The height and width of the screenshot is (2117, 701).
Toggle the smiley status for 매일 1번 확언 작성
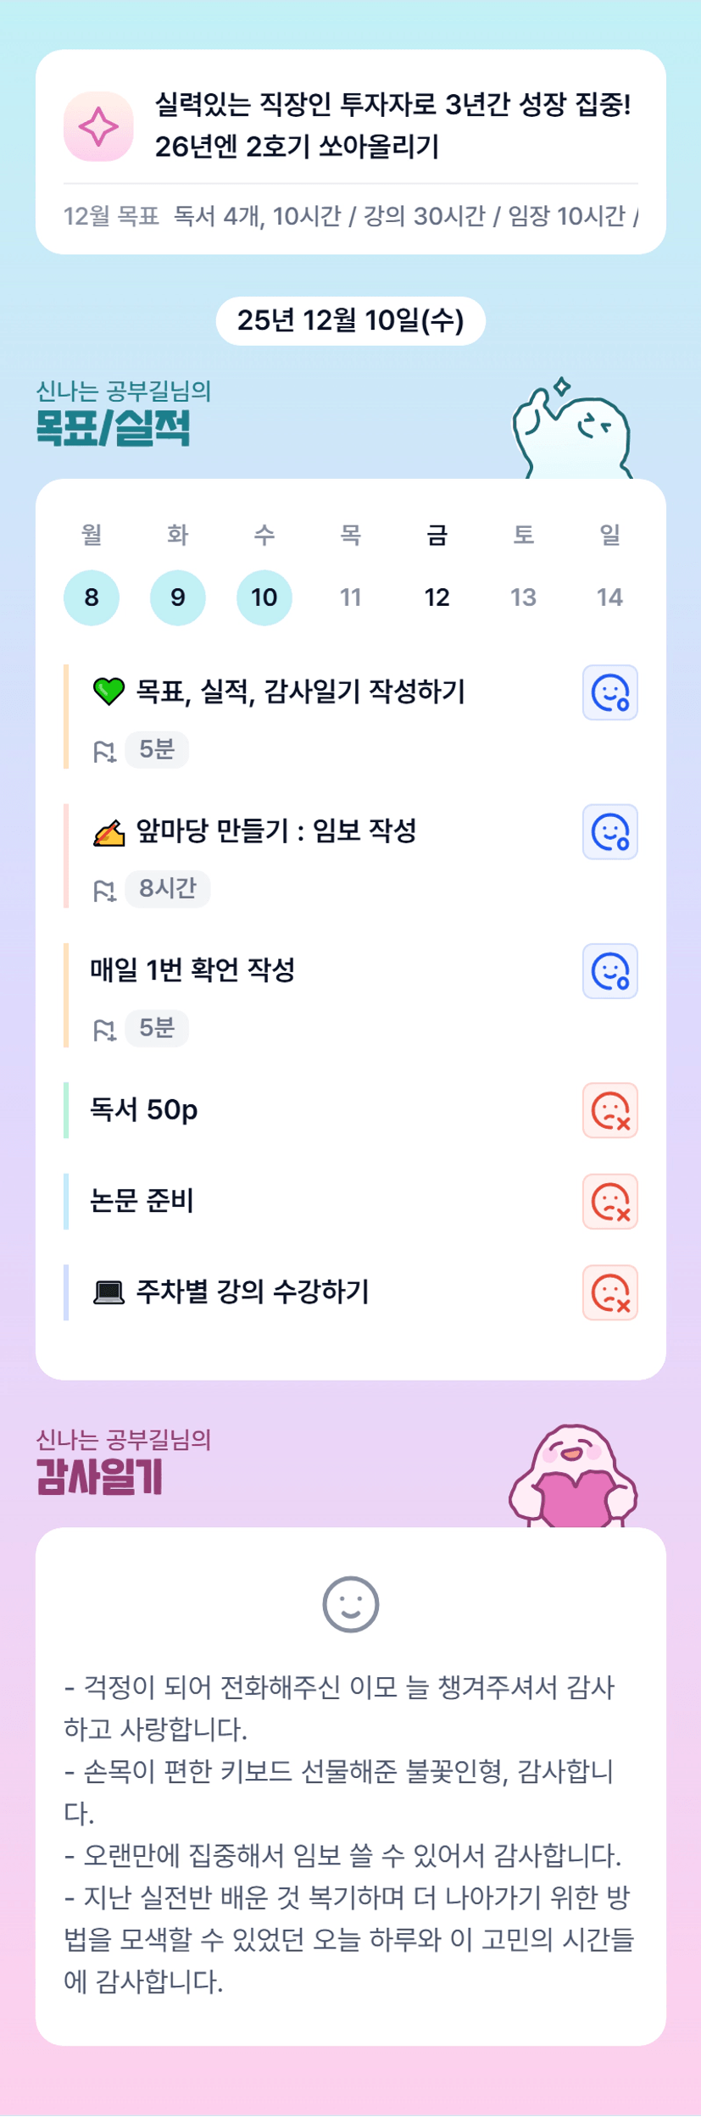pyautogui.click(x=609, y=971)
